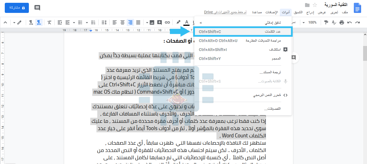The height and width of the screenshot is (164, 367).
Task: Open المعجم from the tools menu
Action: 243,59
